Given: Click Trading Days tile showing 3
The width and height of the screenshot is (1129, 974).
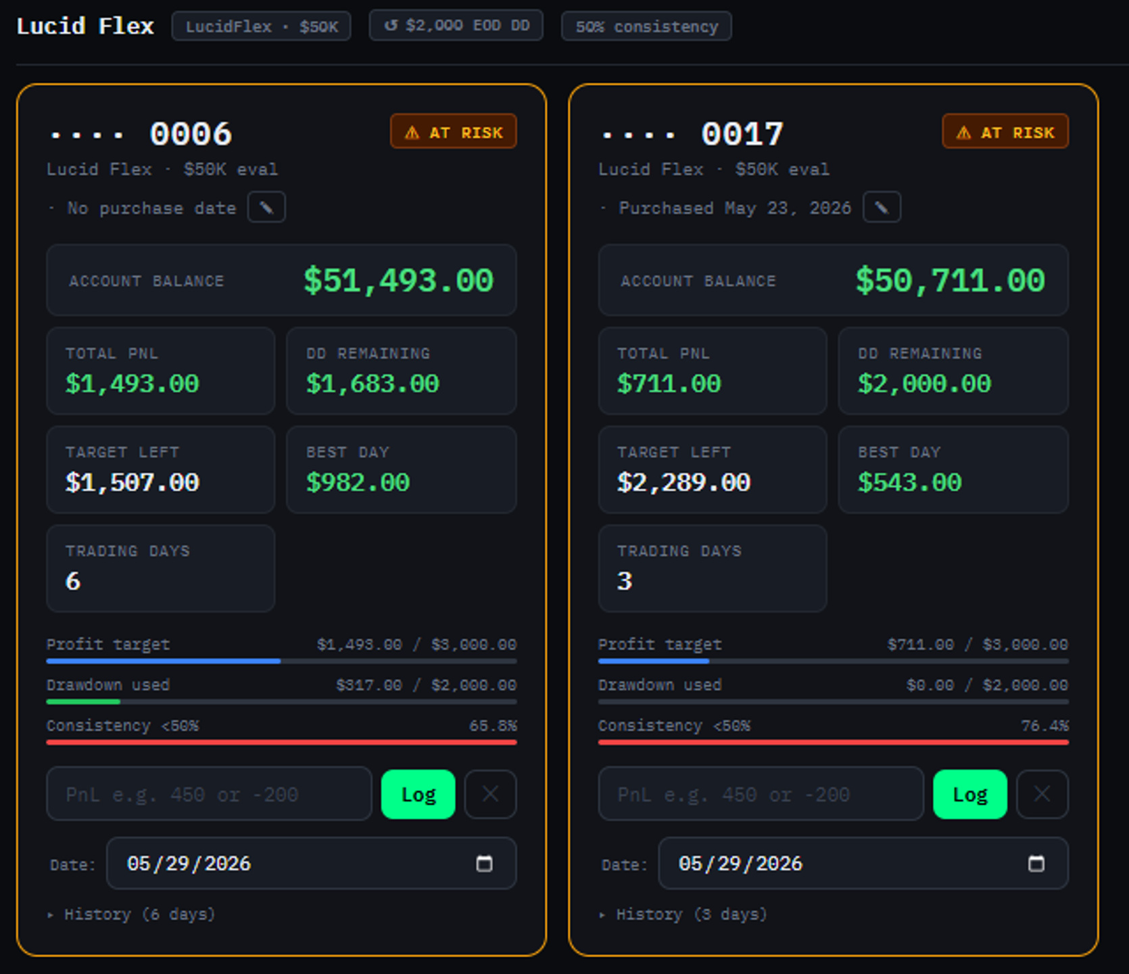Looking at the screenshot, I should [x=713, y=568].
